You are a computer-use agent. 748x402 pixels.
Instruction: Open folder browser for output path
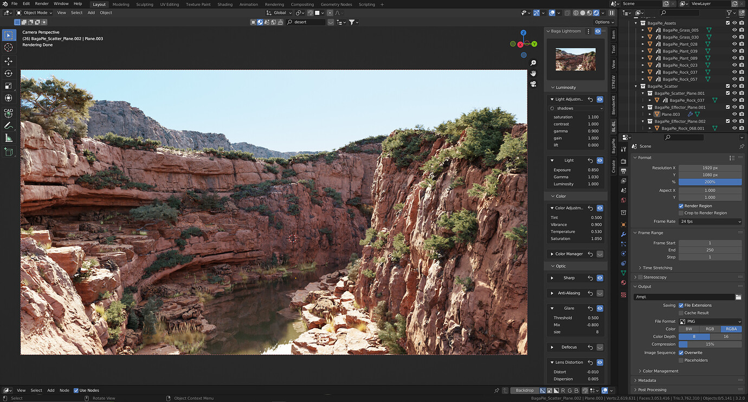pos(738,297)
